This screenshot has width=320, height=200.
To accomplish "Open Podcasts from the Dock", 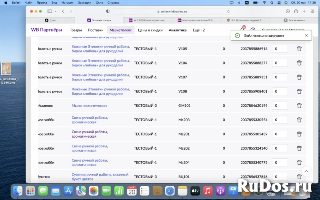I will point(220,191).
